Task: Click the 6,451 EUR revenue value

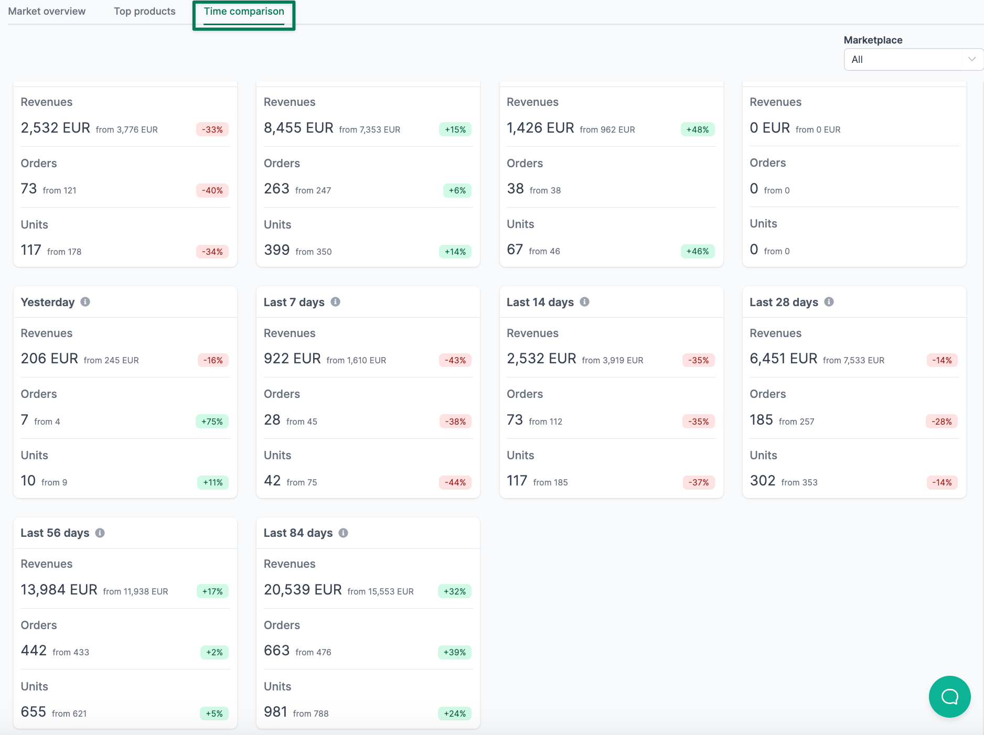Action: click(x=784, y=359)
